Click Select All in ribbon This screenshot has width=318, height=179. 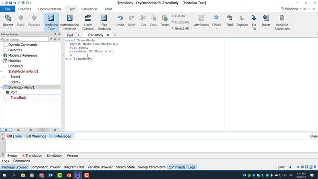tap(180, 28)
